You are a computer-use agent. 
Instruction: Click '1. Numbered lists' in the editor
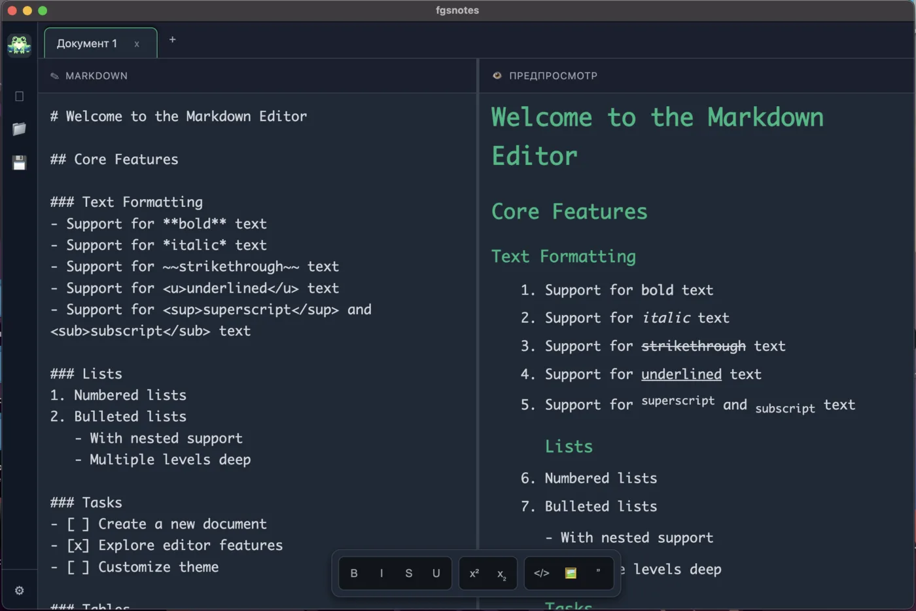click(x=118, y=395)
